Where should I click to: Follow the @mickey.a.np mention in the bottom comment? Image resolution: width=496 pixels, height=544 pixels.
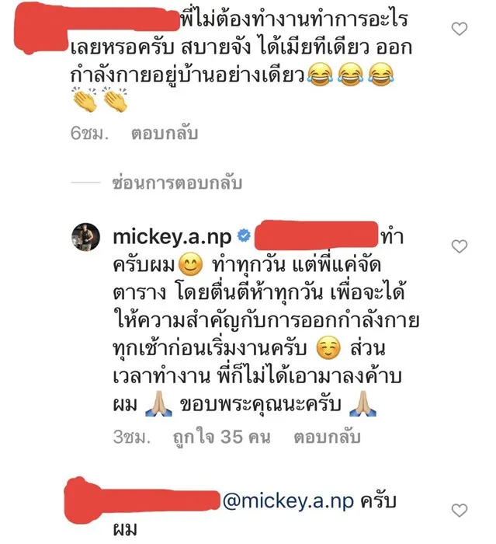(288, 502)
